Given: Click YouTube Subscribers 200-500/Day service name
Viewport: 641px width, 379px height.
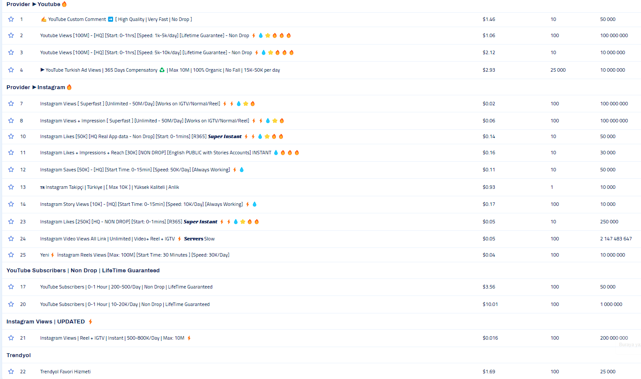Looking at the screenshot, I should [126, 287].
